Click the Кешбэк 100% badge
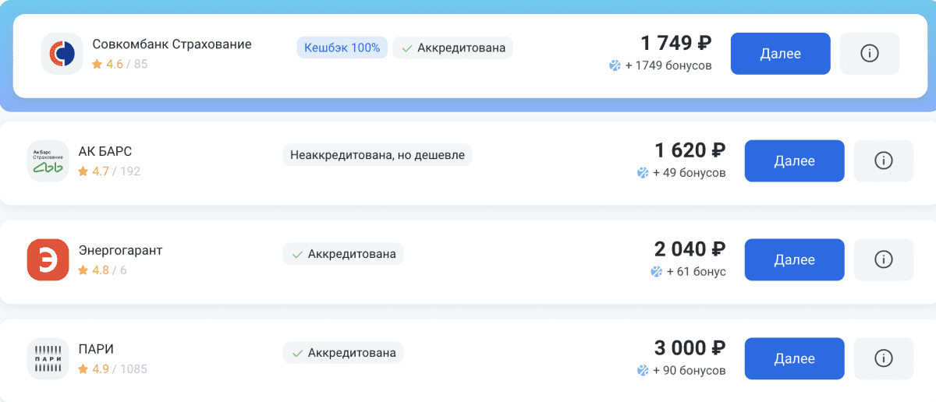Viewport: 936px width, 402px height. [342, 48]
